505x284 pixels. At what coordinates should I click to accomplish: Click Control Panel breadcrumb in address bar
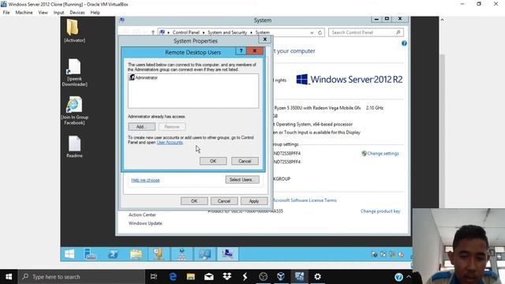(x=186, y=32)
